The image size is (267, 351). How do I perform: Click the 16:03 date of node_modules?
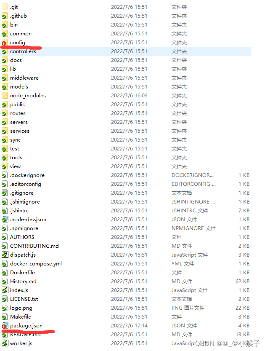pyautogui.click(x=129, y=96)
